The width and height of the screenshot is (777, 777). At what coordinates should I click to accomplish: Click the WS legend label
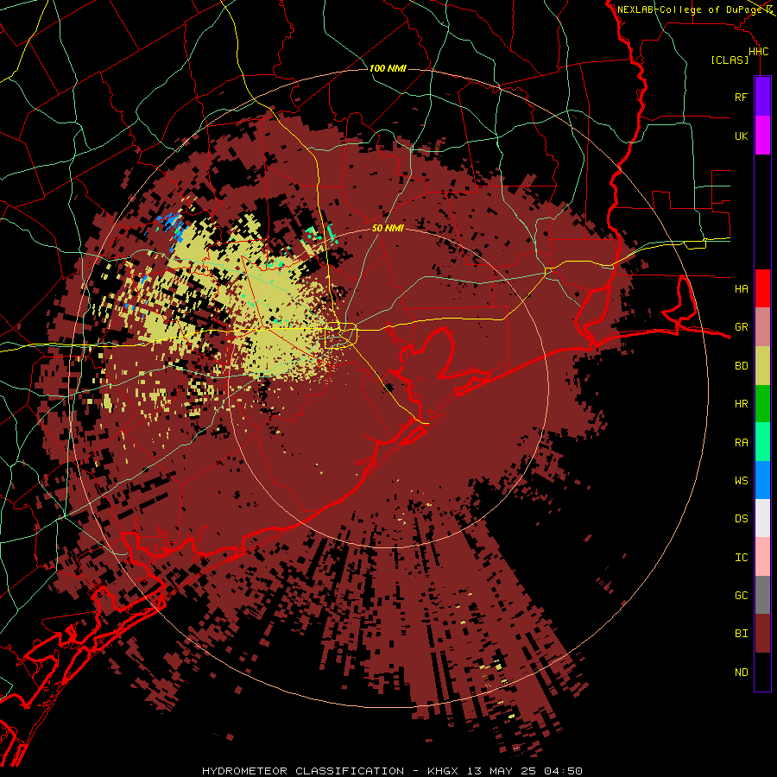click(x=741, y=480)
